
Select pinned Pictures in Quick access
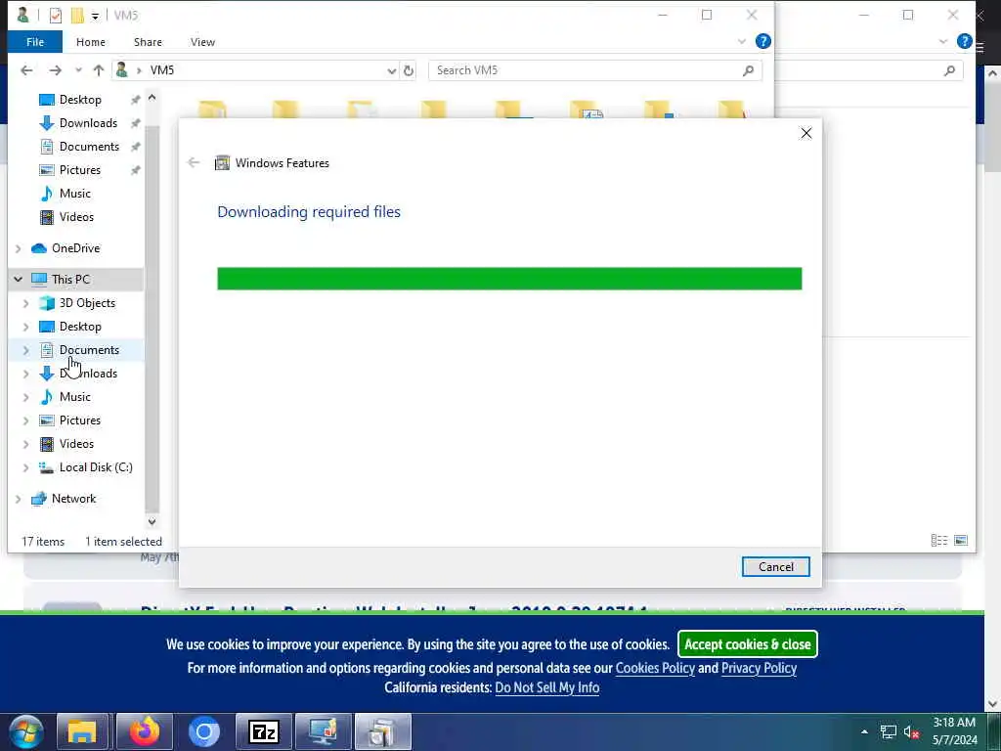[80, 170]
